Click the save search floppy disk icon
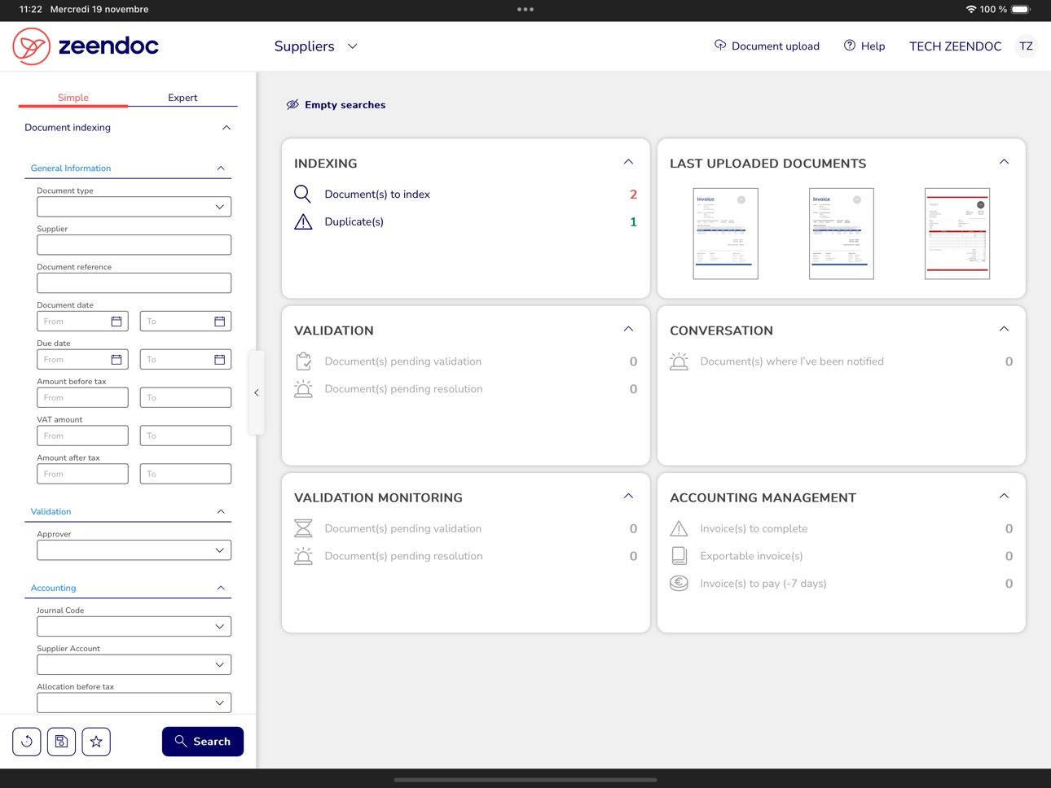Image resolution: width=1051 pixels, height=788 pixels. (61, 742)
